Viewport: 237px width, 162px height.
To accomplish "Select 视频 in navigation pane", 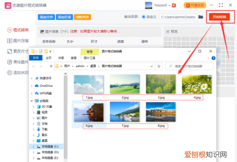I will (x=42, y=112).
